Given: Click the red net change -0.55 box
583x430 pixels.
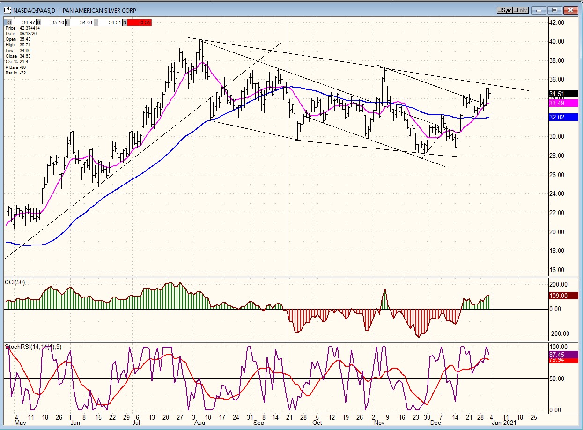Looking at the screenshot, I should [140, 22].
